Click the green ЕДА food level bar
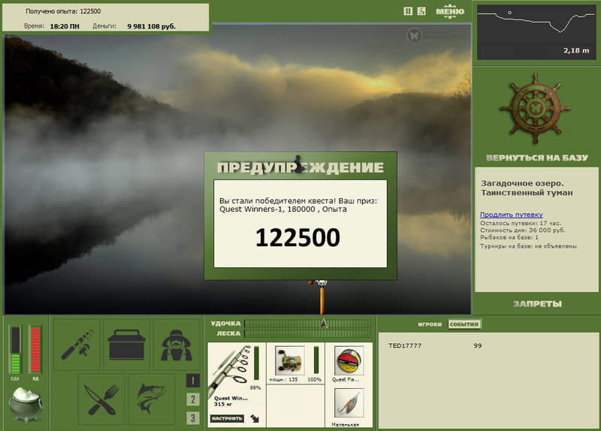The image size is (601, 431). click(x=15, y=350)
